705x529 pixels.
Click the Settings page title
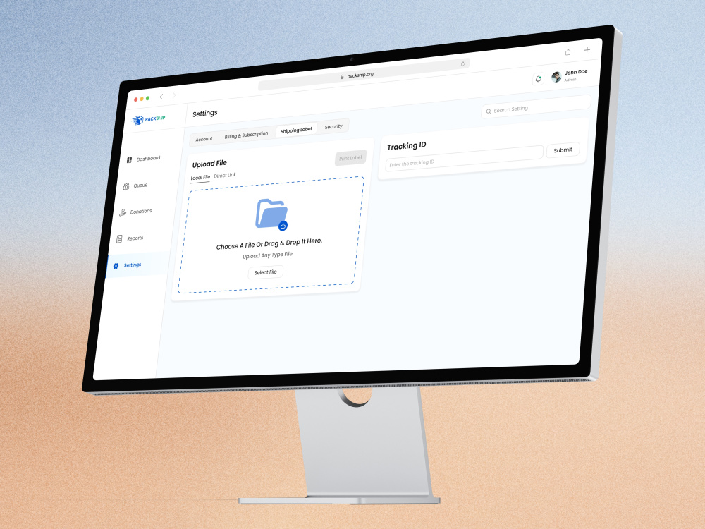pos(205,114)
